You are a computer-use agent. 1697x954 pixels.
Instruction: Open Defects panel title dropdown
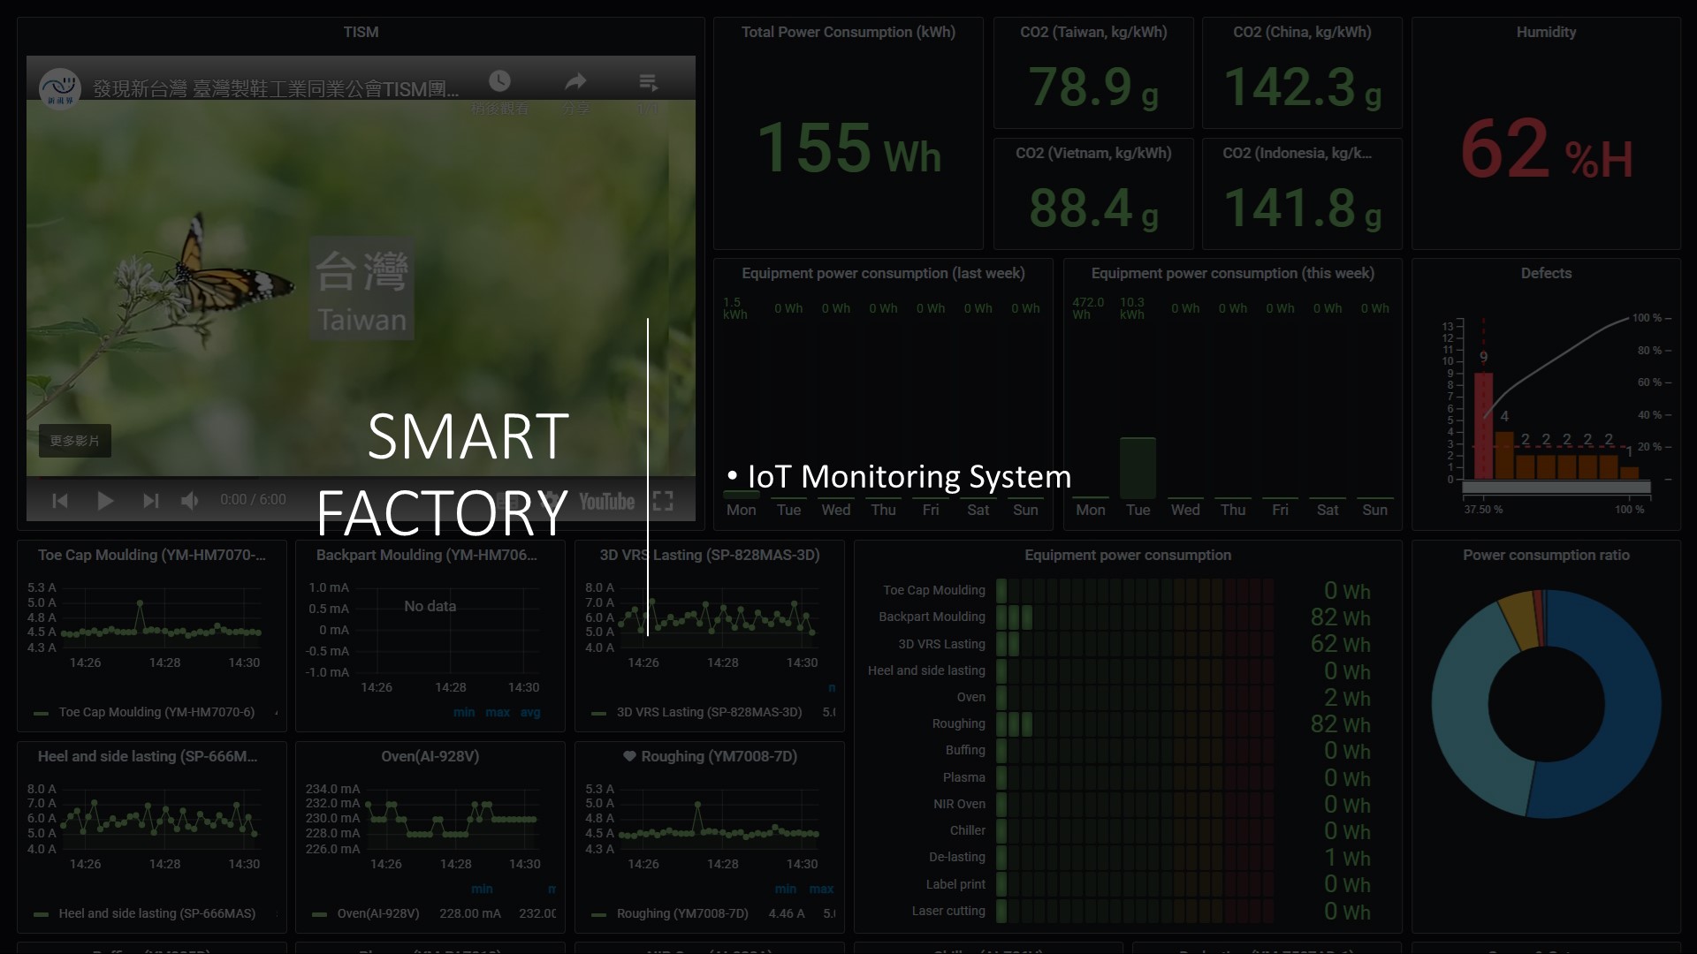pyautogui.click(x=1546, y=274)
